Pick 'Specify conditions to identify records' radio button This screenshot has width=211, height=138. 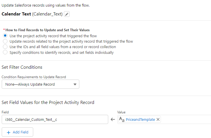(5, 52)
